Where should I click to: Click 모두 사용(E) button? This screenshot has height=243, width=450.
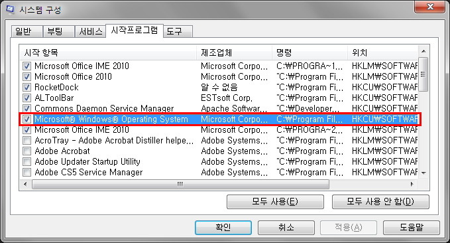click(275, 202)
